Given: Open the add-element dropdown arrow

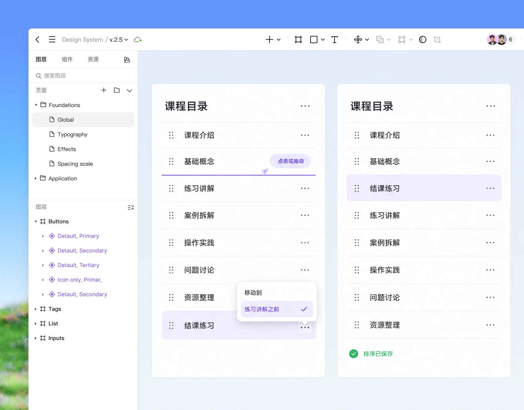Looking at the screenshot, I should pyautogui.click(x=279, y=40).
